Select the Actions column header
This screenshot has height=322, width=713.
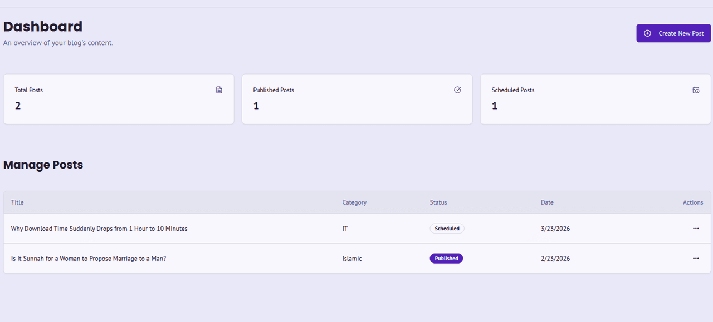tap(693, 202)
